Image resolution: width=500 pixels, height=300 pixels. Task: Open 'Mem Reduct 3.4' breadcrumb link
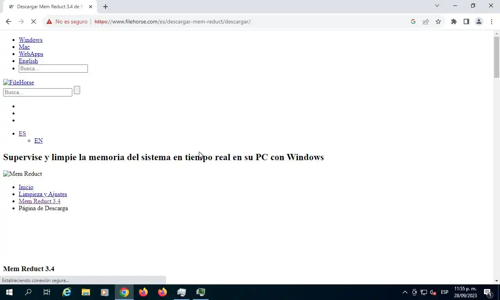pyautogui.click(x=39, y=201)
